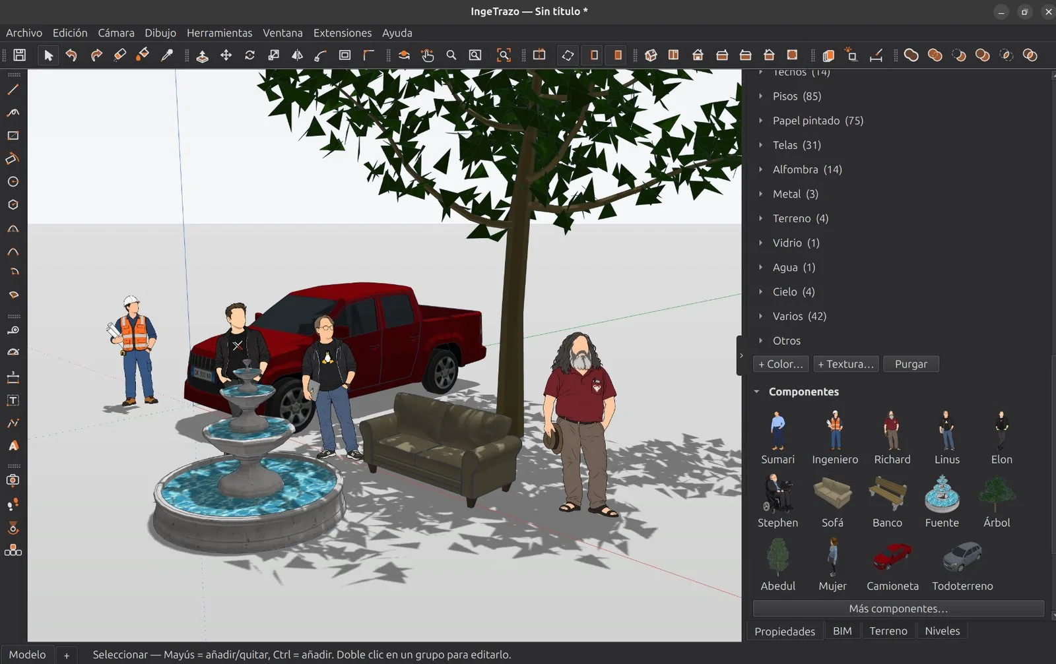
Task: Activate the Paint Bucket tool
Action: [143, 55]
